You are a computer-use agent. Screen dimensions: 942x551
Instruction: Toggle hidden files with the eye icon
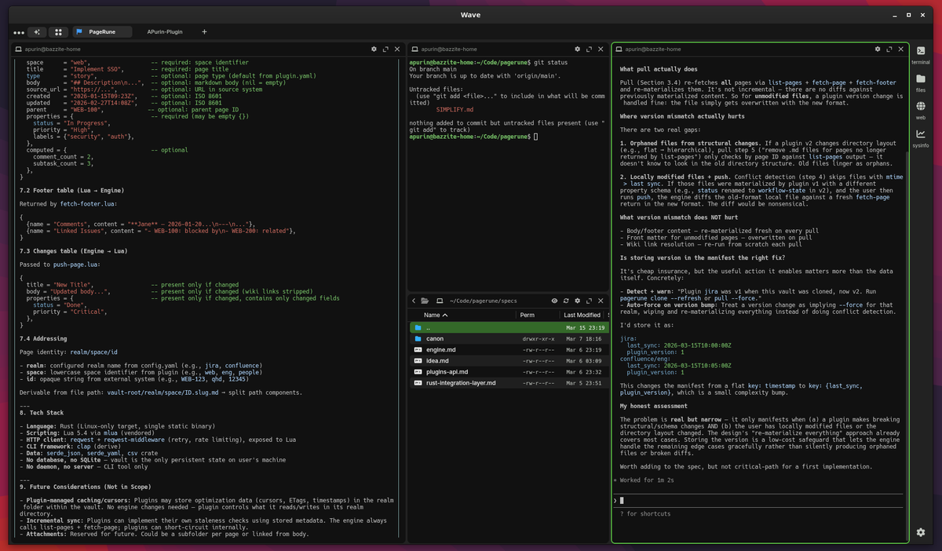[x=554, y=301]
